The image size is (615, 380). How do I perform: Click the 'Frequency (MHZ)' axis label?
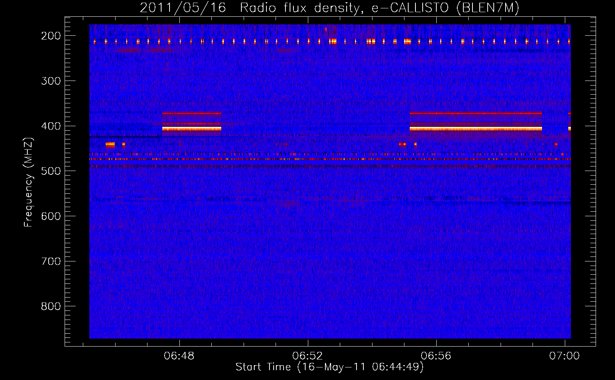click(x=29, y=182)
